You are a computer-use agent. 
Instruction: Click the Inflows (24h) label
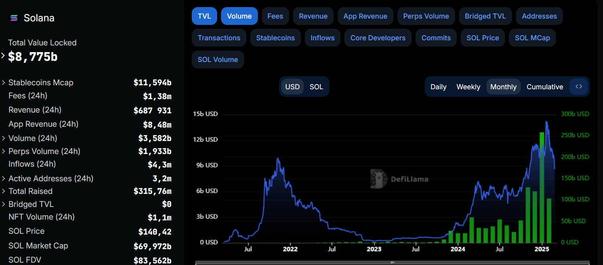click(32, 164)
